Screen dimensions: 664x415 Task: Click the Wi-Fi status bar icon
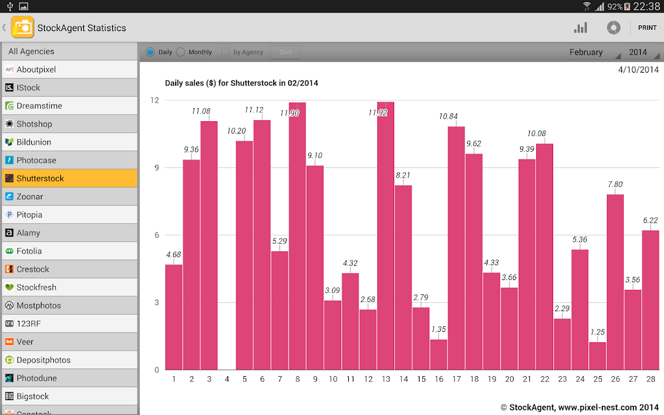(587, 6)
